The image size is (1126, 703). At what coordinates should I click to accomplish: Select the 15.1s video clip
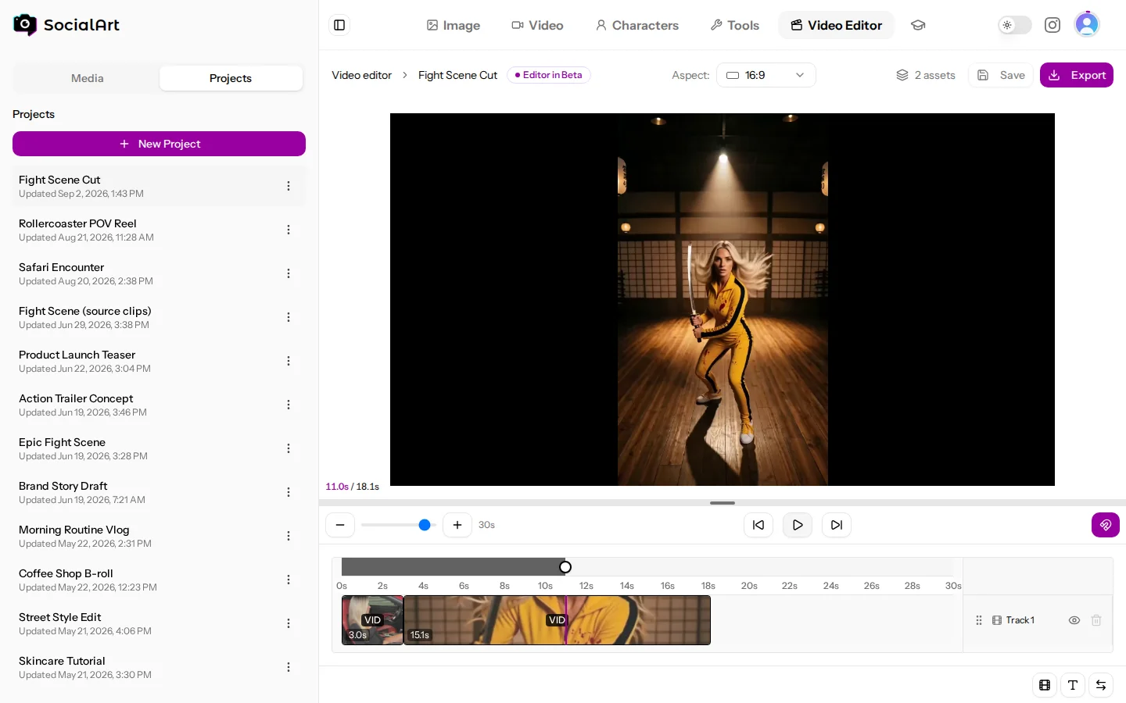pyautogui.click(x=557, y=620)
